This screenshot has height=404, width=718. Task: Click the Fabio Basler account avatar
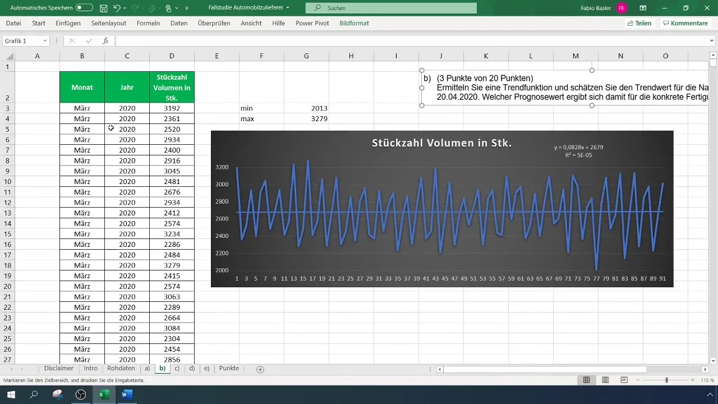click(x=621, y=8)
